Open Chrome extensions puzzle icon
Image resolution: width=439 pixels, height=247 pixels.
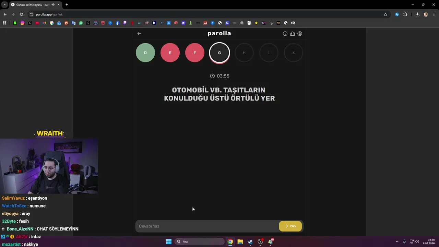405,14
